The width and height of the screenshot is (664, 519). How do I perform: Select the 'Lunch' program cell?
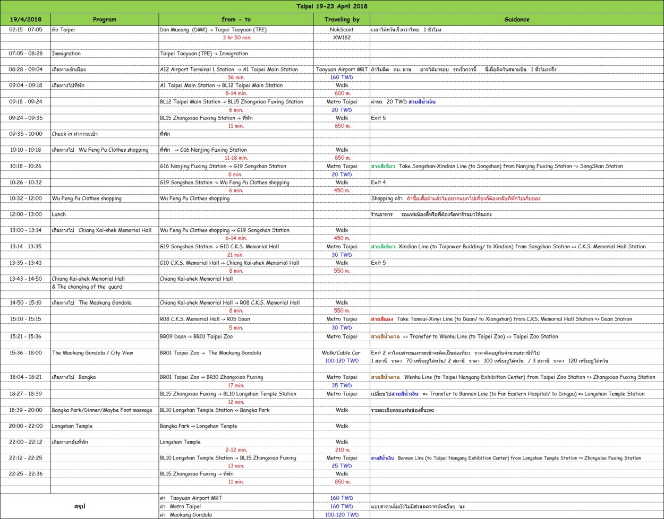point(105,214)
